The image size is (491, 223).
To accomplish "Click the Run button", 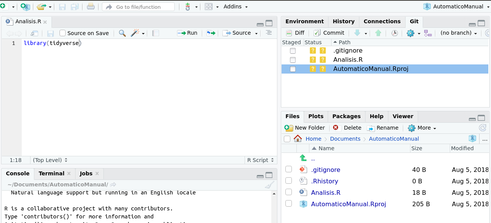I will coord(187,33).
